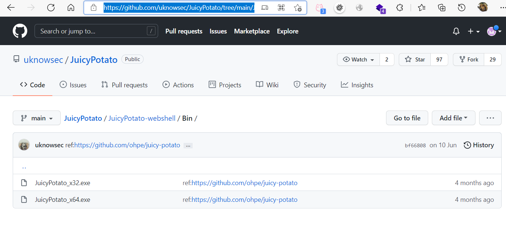Expand the Watch notifications dropdown
The height and width of the screenshot is (232, 506).
pos(358,60)
